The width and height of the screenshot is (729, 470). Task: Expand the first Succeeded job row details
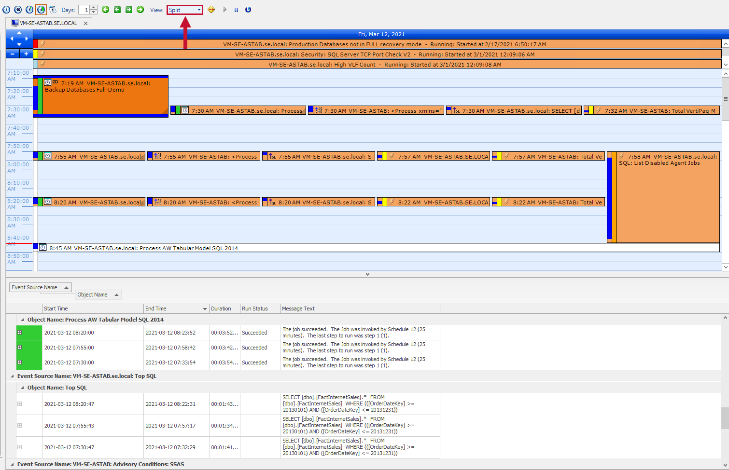coord(18,333)
